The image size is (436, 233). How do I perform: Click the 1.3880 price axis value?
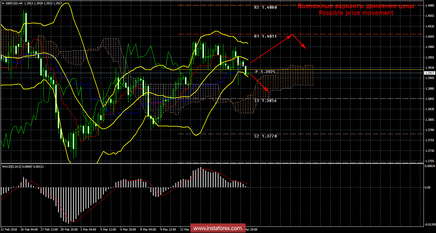(x=429, y=88)
